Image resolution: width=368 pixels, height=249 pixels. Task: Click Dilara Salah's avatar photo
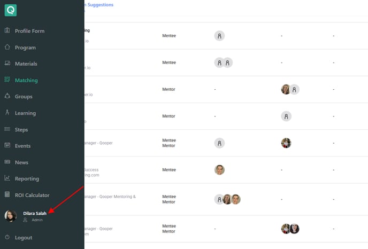pyautogui.click(x=11, y=216)
